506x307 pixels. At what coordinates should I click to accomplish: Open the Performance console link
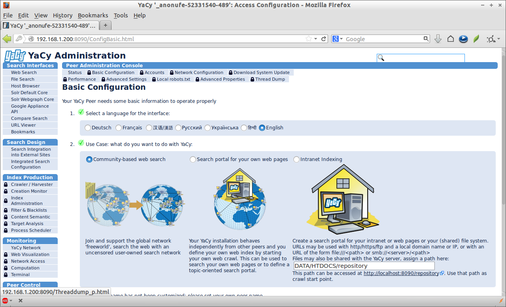tap(82, 79)
